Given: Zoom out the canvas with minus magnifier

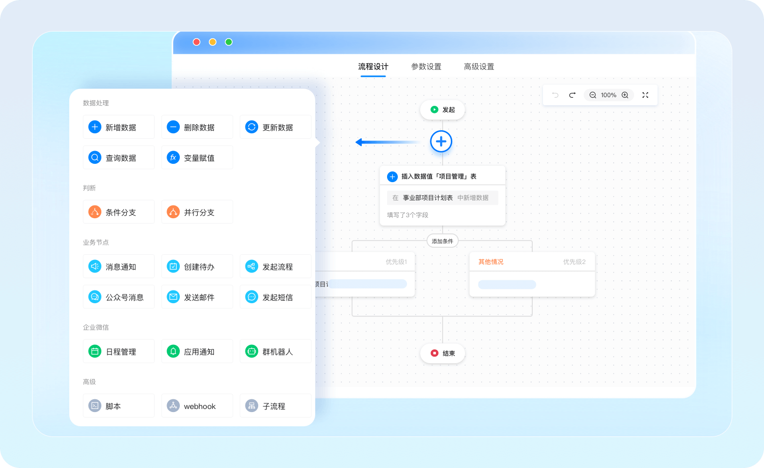Looking at the screenshot, I should tap(593, 95).
